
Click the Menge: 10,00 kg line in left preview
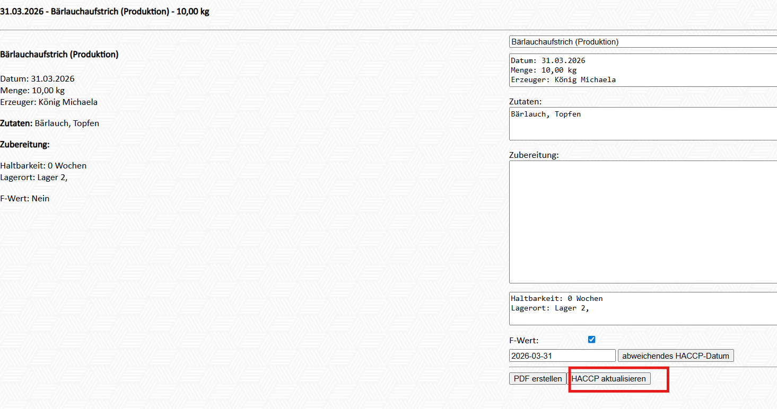click(x=32, y=91)
